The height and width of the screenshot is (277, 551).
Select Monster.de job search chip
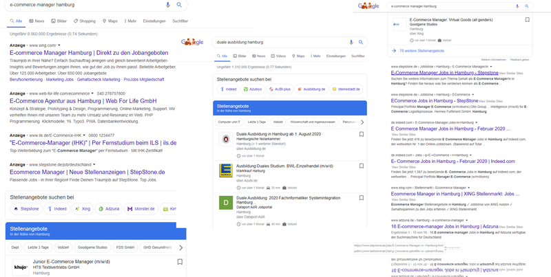[x=141, y=209]
